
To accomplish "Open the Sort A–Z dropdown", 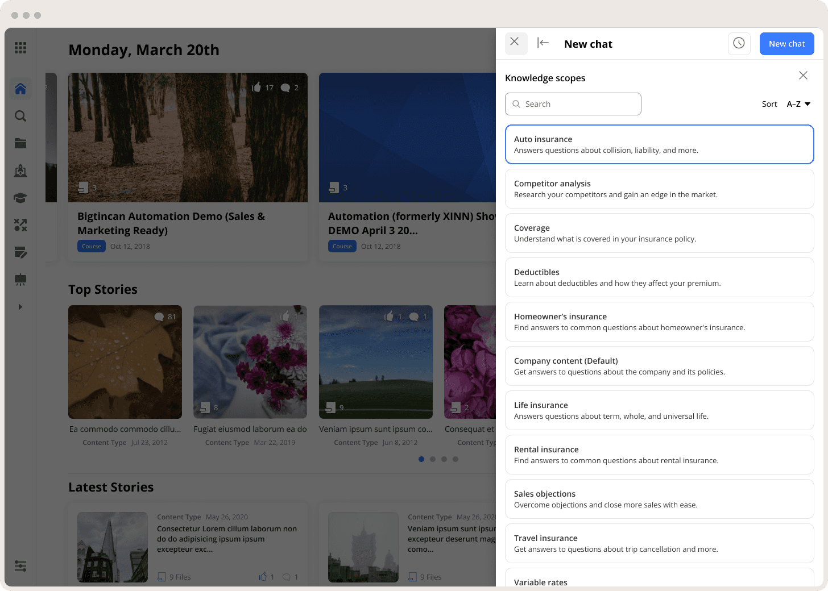I will pos(798,104).
